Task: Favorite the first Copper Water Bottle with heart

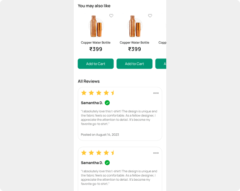Action: (x=111, y=16)
